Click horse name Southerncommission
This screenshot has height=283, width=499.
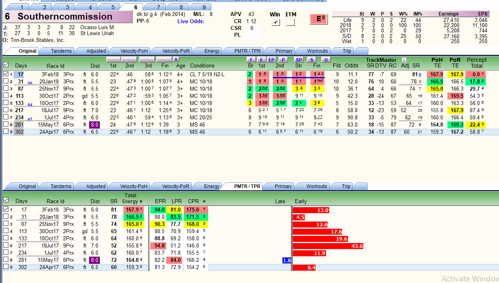click(65, 16)
